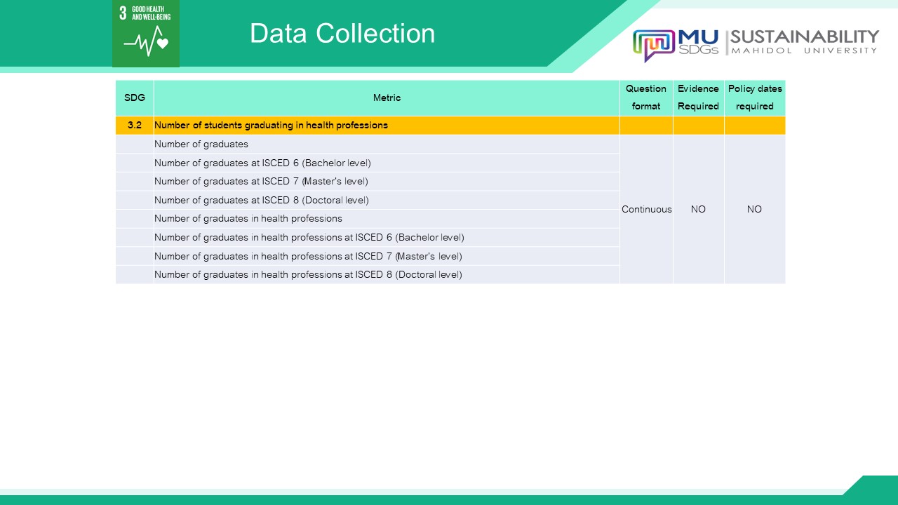This screenshot has height=505, width=898.
Task: Click the Question format column header
Action: (646, 97)
